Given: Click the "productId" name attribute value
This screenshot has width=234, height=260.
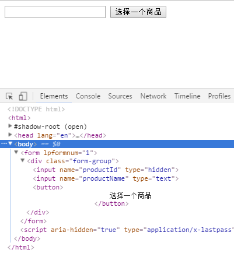Looking at the screenshot, I should [x=100, y=170].
